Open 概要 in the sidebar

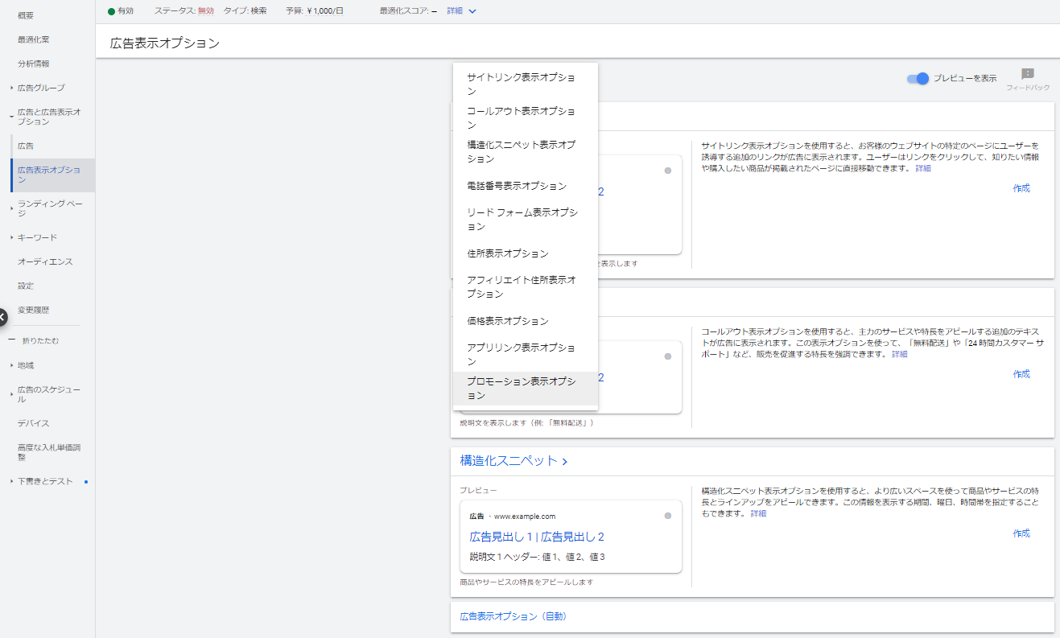coord(26,15)
